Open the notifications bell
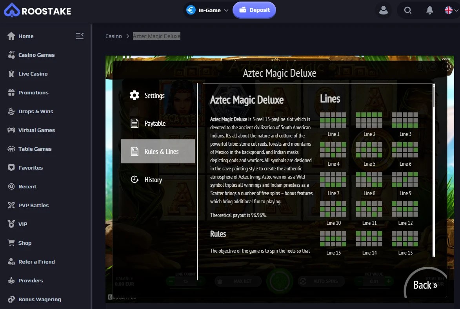 (429, 10)
